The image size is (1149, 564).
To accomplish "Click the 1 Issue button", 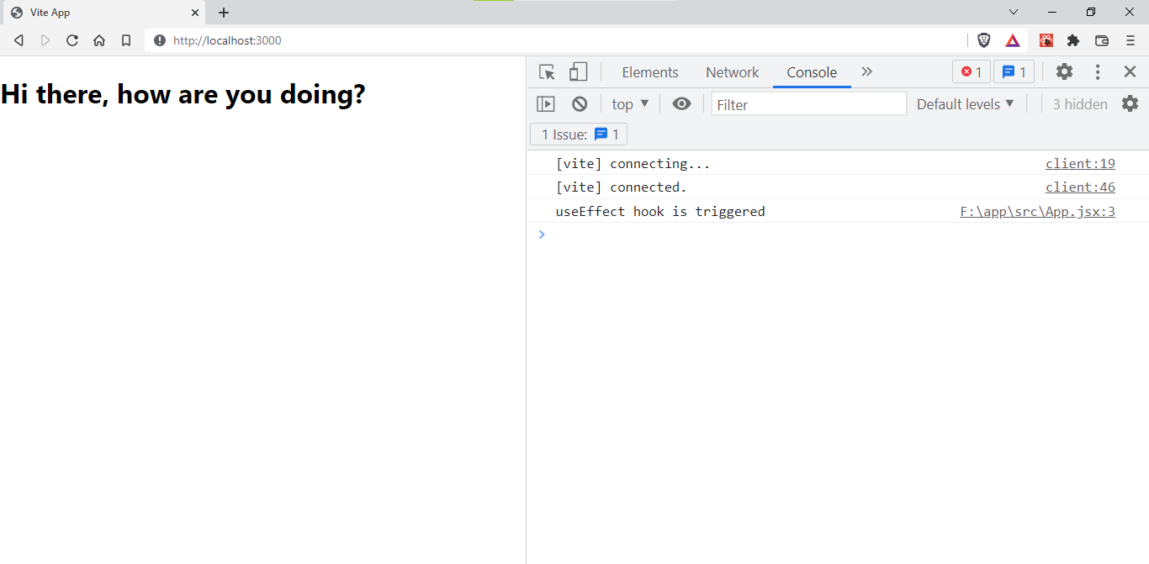I will point(579,134).
